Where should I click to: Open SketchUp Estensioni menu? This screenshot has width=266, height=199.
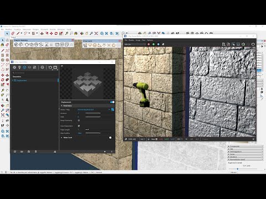pyautogui.click(x=61, y=29)
